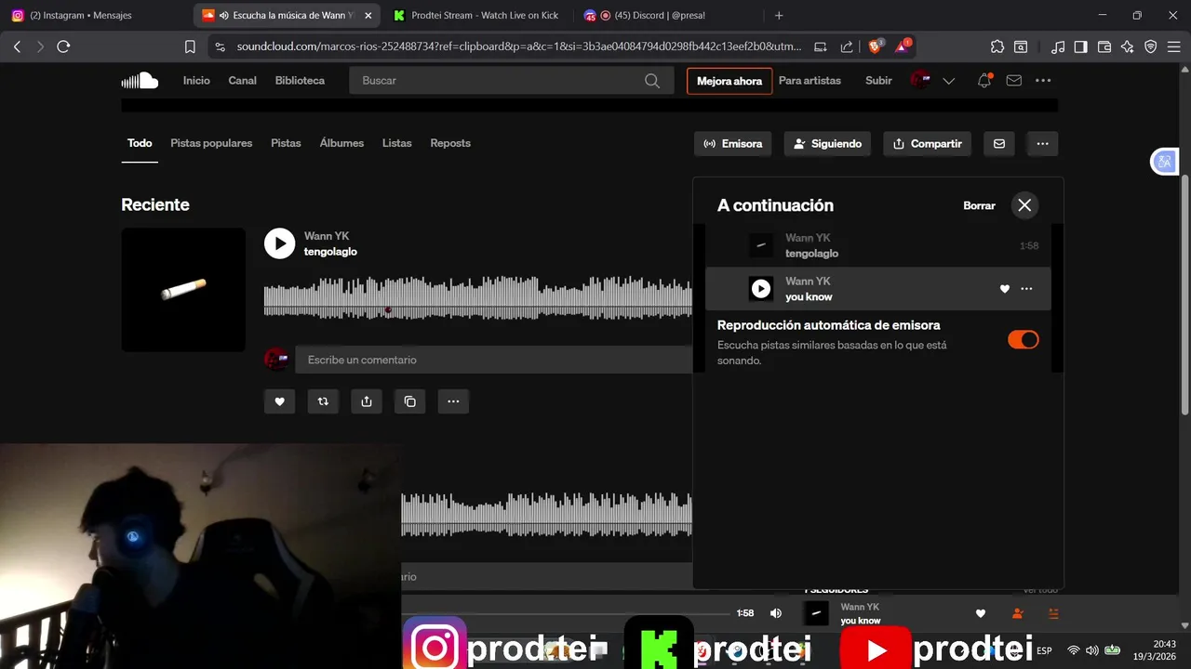Viewport: 1191px width, 669px height.
Task: Toggle Reproducción automática de emisora switch
Action: coord(1023,340)
